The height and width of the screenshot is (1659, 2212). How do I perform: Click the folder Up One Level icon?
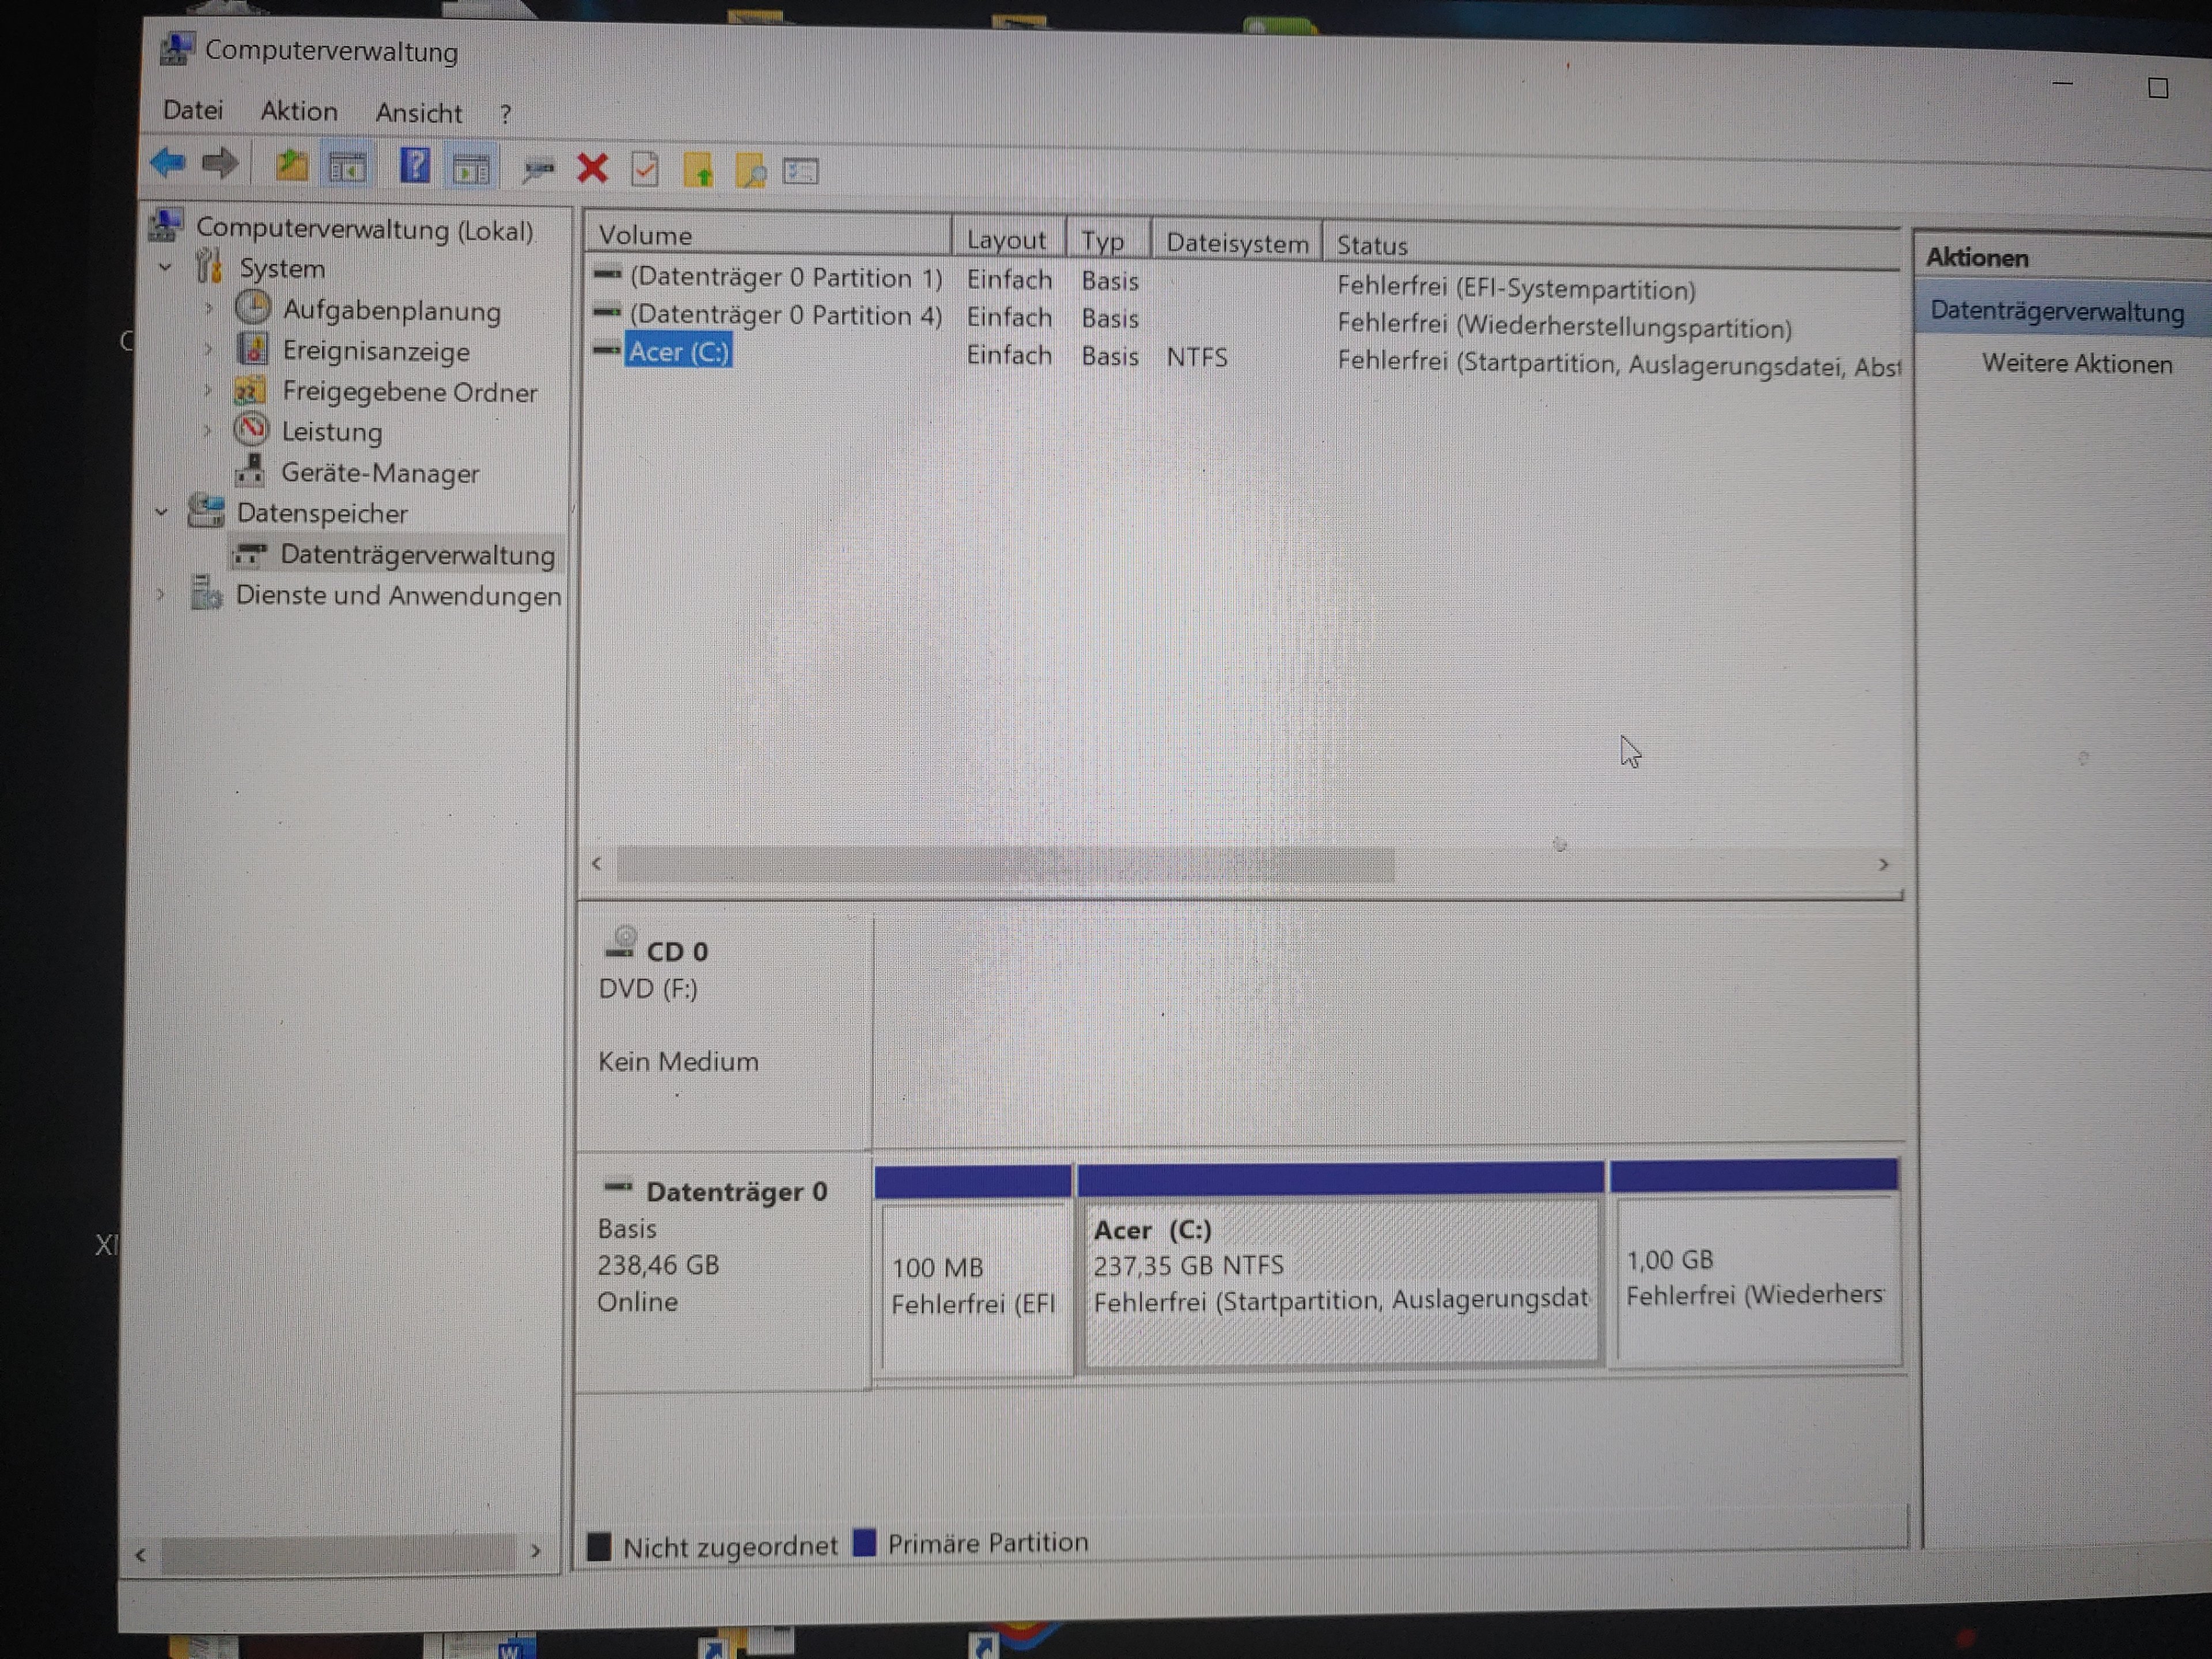point(291,165)
